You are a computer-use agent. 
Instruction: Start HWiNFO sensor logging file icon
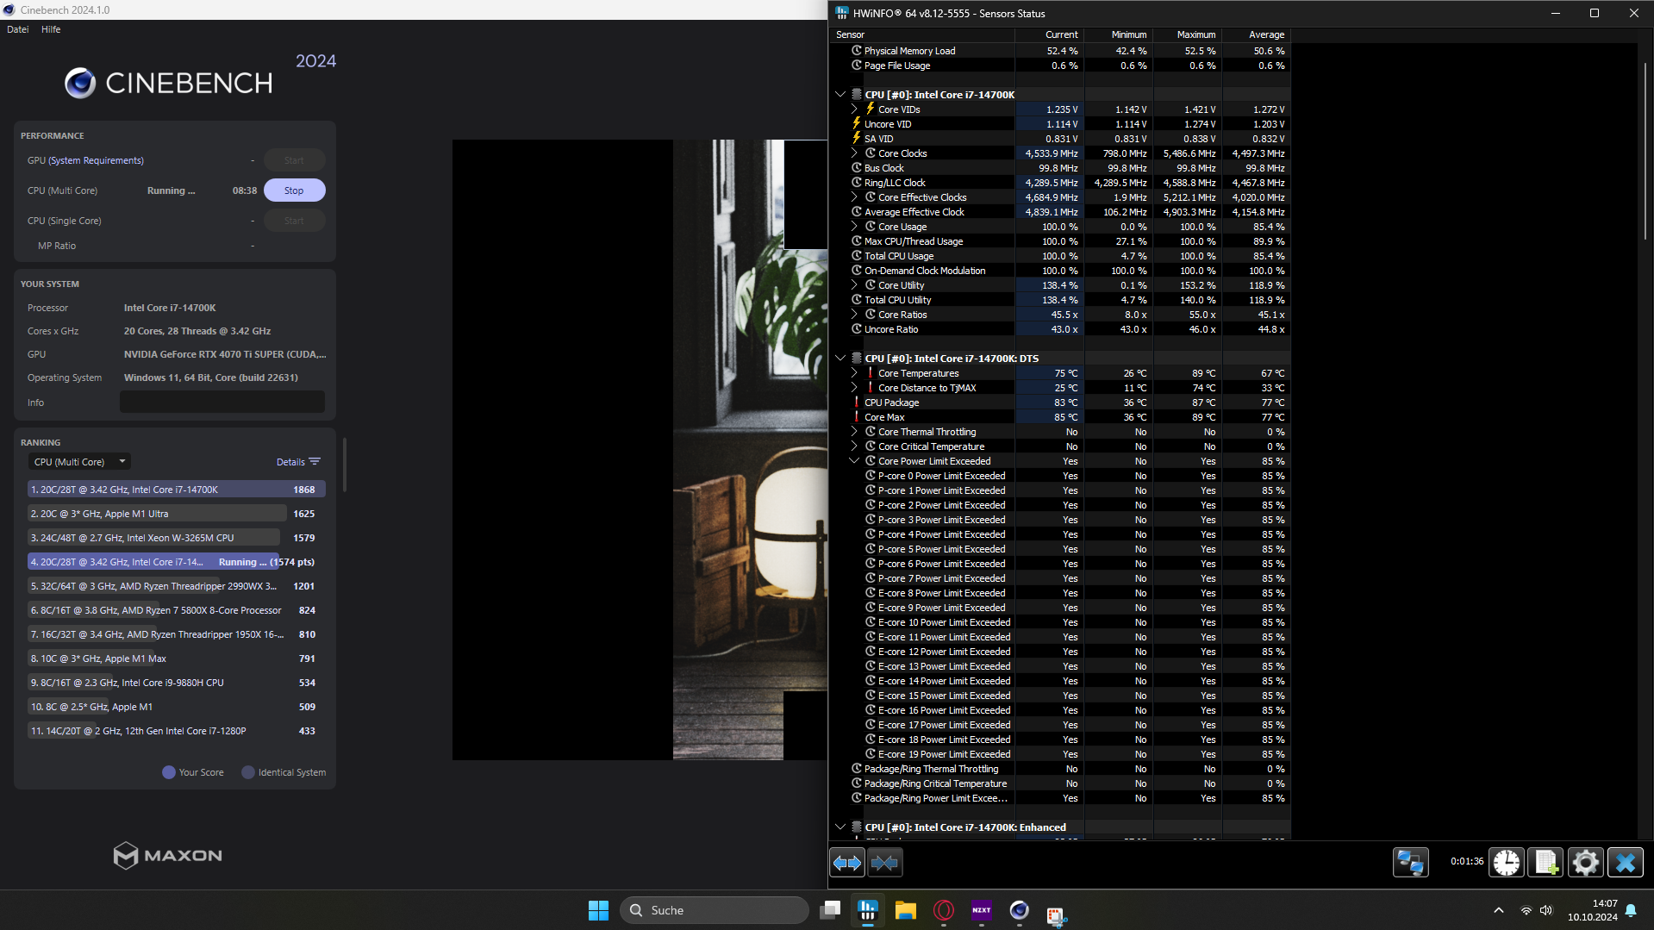point(1546,862)
